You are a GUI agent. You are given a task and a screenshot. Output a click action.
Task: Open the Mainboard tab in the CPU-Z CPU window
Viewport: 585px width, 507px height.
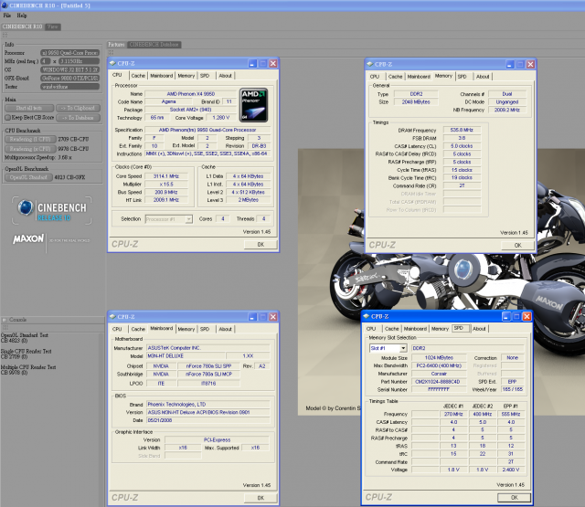[161, 76]
